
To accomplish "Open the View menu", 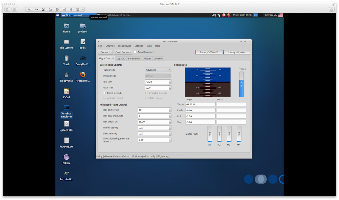I will (x=149, y=46).
